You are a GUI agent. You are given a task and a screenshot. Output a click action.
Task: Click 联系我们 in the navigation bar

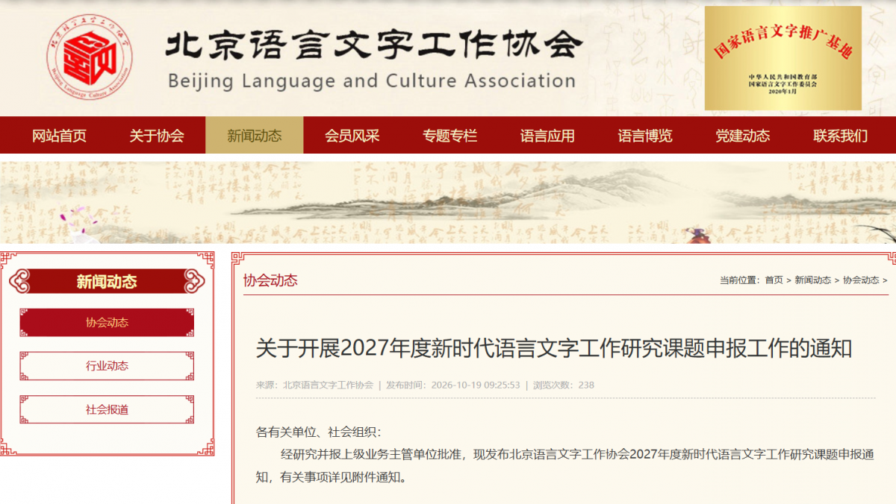841,136
